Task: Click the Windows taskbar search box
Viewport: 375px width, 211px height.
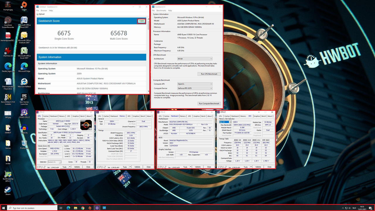Action: 32,208
